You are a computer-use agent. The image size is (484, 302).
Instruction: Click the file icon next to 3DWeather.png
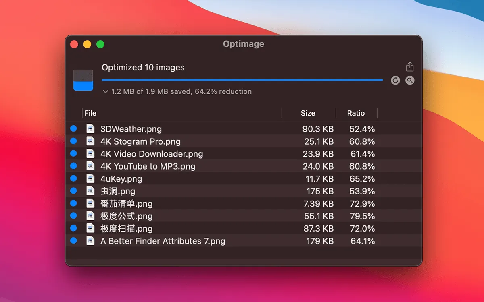tap(90, 129)
